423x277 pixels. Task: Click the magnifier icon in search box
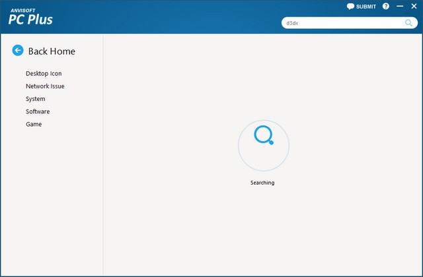(409, 23)
